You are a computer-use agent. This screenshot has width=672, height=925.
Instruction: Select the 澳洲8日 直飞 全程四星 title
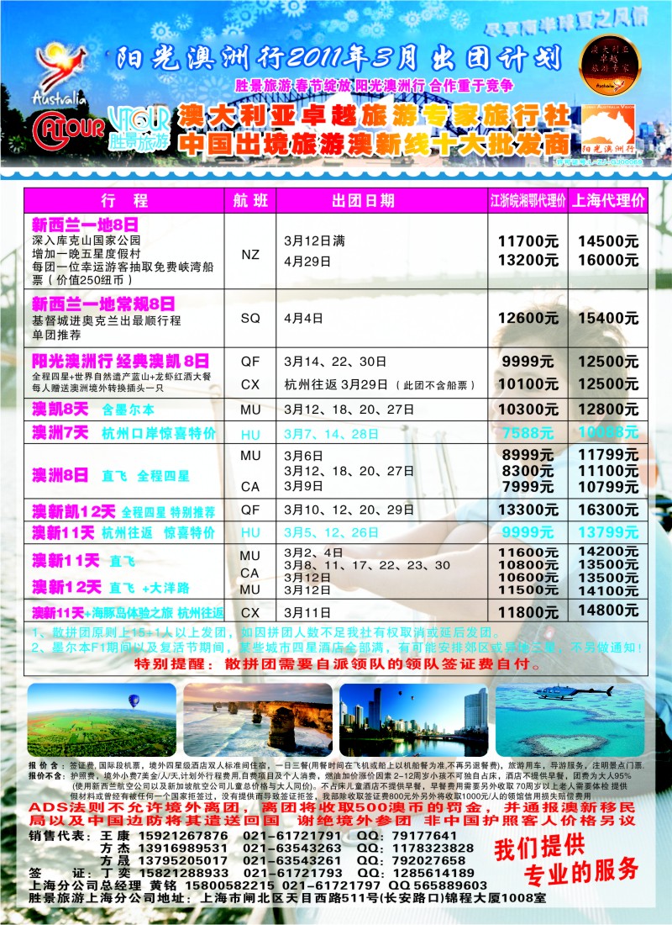click(110, 475)
